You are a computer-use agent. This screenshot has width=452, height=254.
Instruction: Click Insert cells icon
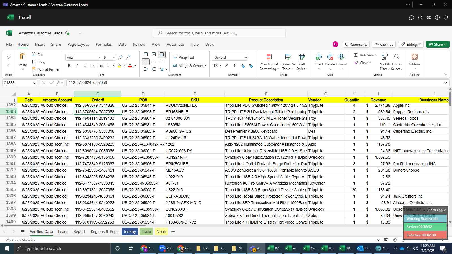point(319,57)
